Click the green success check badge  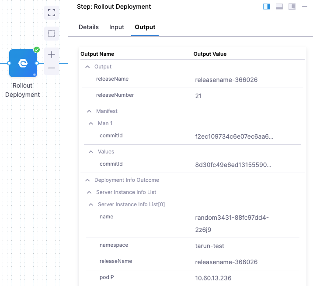[x=37, y=50]
